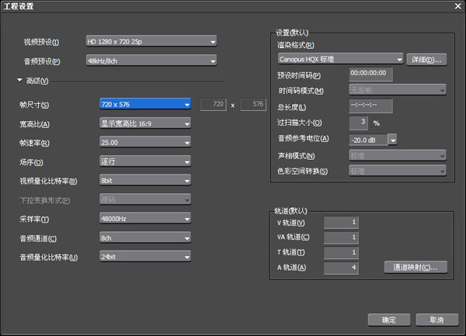This screenshot has width=466, height=336.
Task: Click the 详细 details button
Action: coord(426,60)
